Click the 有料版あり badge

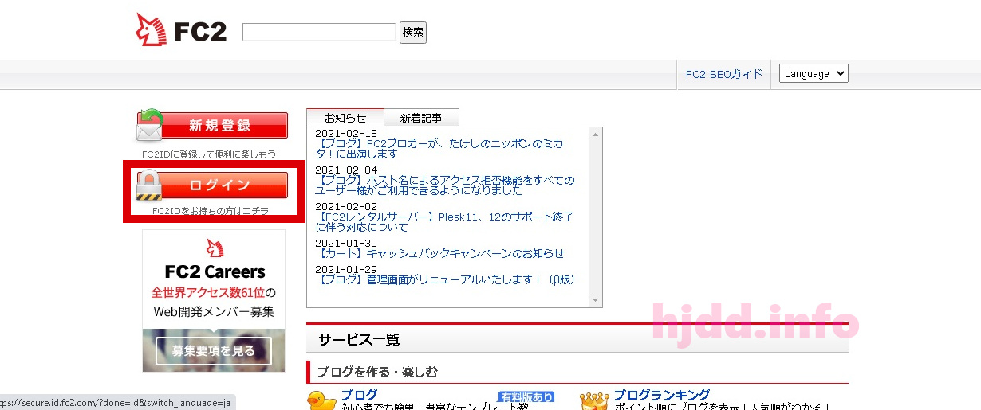(x=526, y=396)
